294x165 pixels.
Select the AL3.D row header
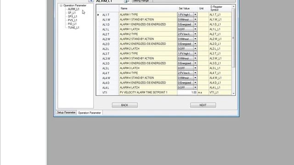(107, 63)
